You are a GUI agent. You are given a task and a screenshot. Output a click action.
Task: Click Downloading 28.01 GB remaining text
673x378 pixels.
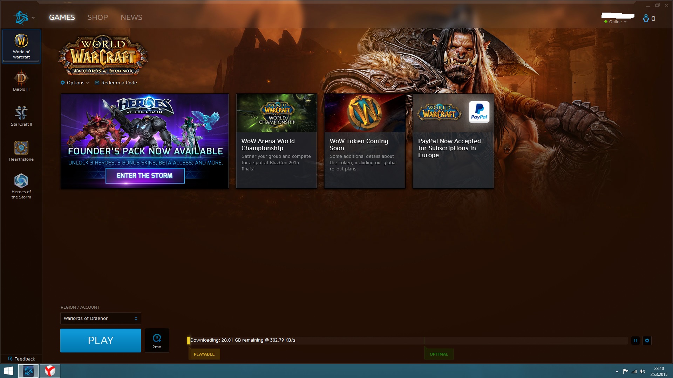tap(243, 340)
